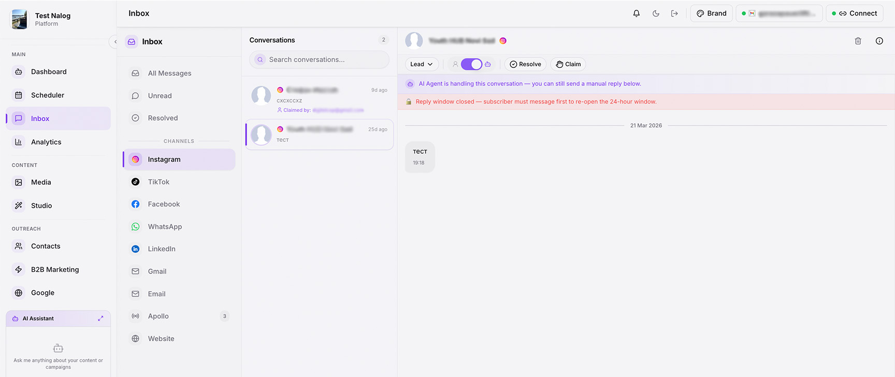Click the TikTok logo icon
The width and height of the screenshot is (895, 377).
(135, 182)
